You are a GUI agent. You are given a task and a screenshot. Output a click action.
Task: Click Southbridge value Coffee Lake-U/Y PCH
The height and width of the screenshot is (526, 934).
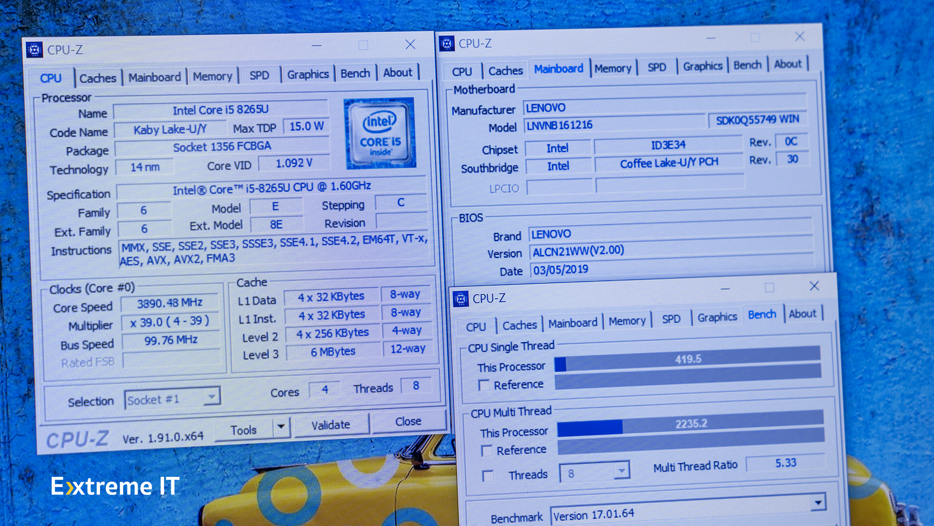(x=669, y=163)
